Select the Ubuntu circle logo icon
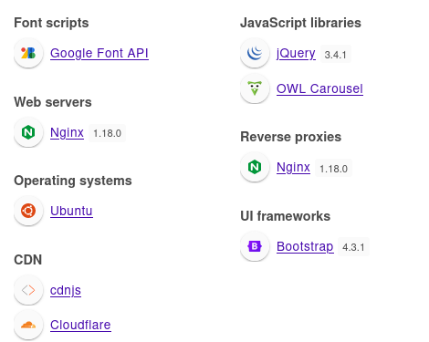 coord(28,211)
